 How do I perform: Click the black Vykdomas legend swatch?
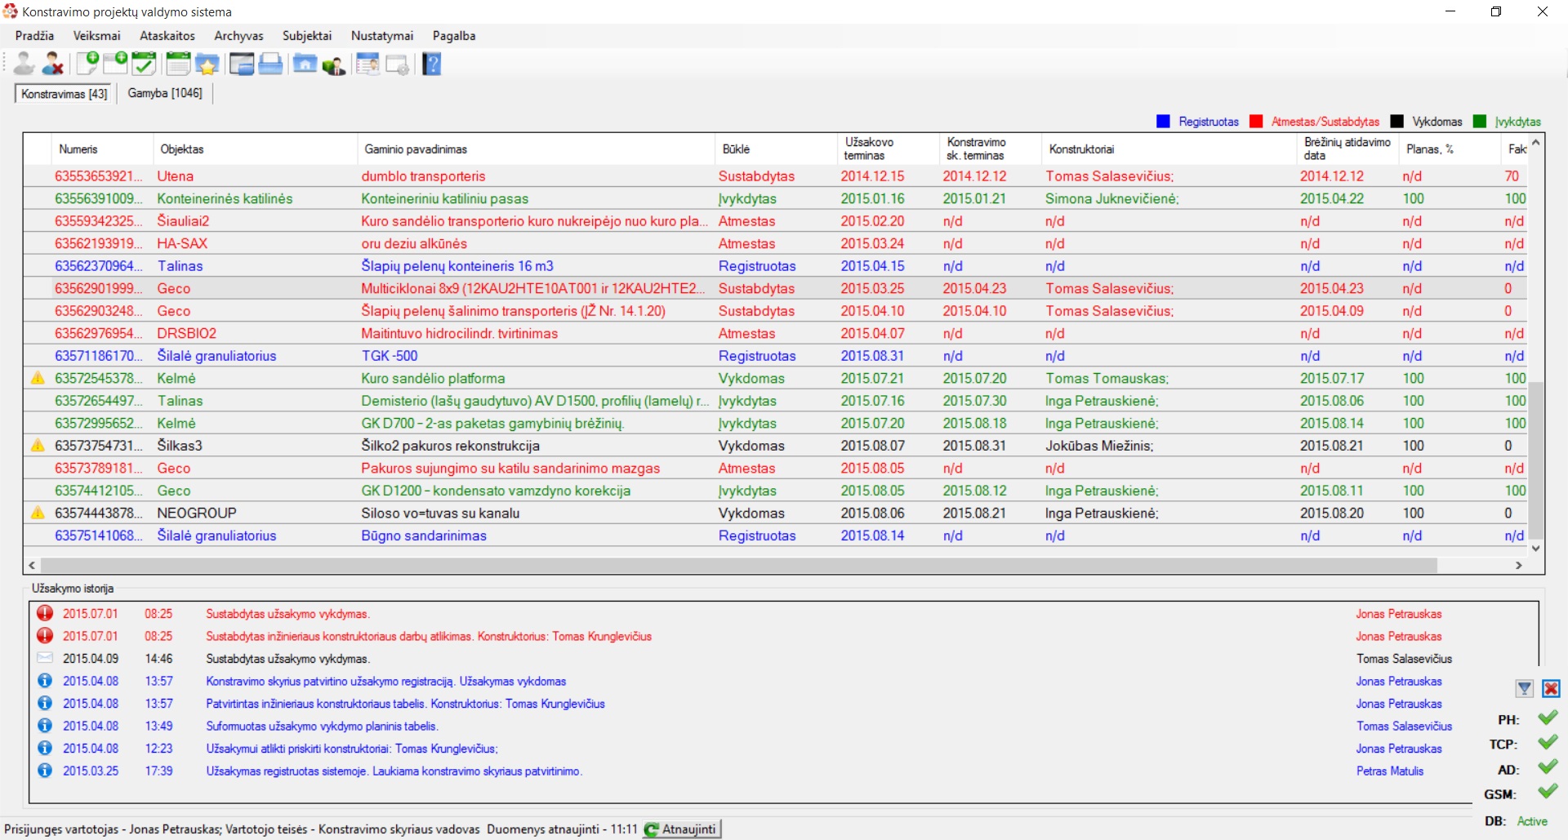tap(1396, 122)
